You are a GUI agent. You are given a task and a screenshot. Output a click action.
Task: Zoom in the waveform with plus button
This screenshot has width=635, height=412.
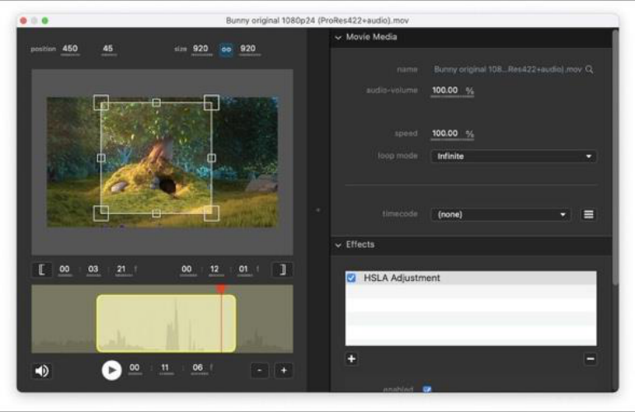[284, 370]
